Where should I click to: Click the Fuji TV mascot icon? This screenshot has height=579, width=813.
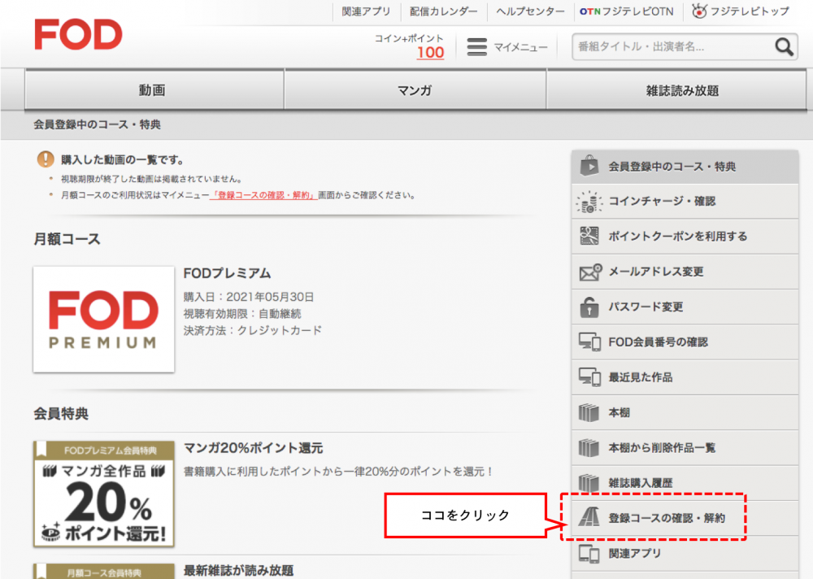[699, 11]
